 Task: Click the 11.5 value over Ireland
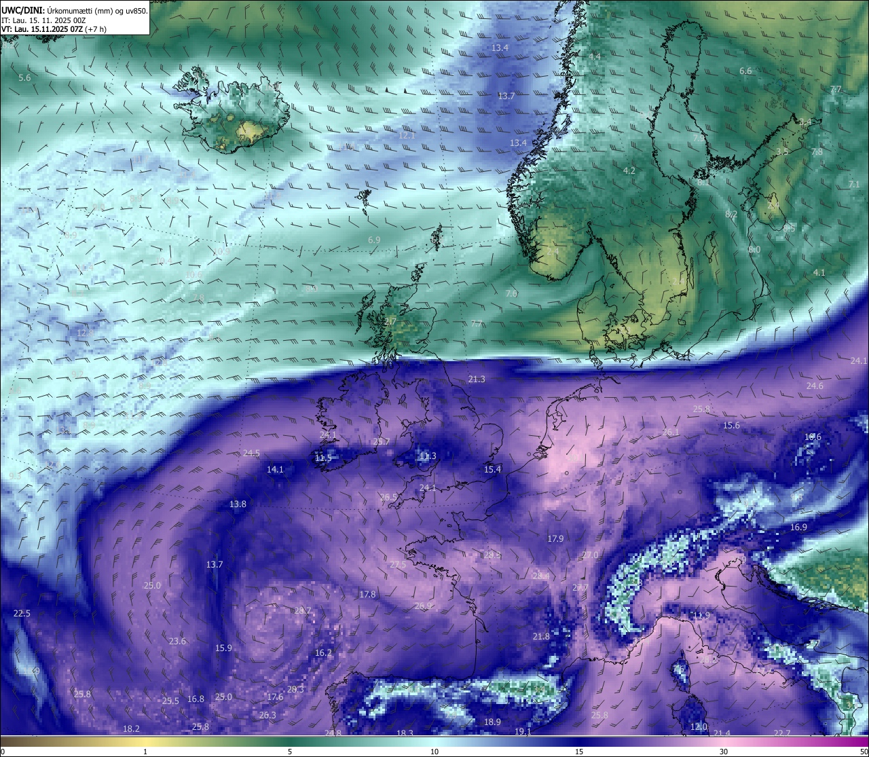[x=323, y=458]
